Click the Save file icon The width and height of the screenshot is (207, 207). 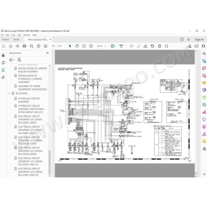point(4,46)
